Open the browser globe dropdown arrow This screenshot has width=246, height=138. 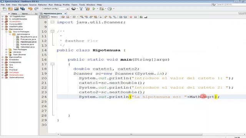pos(77,9)
